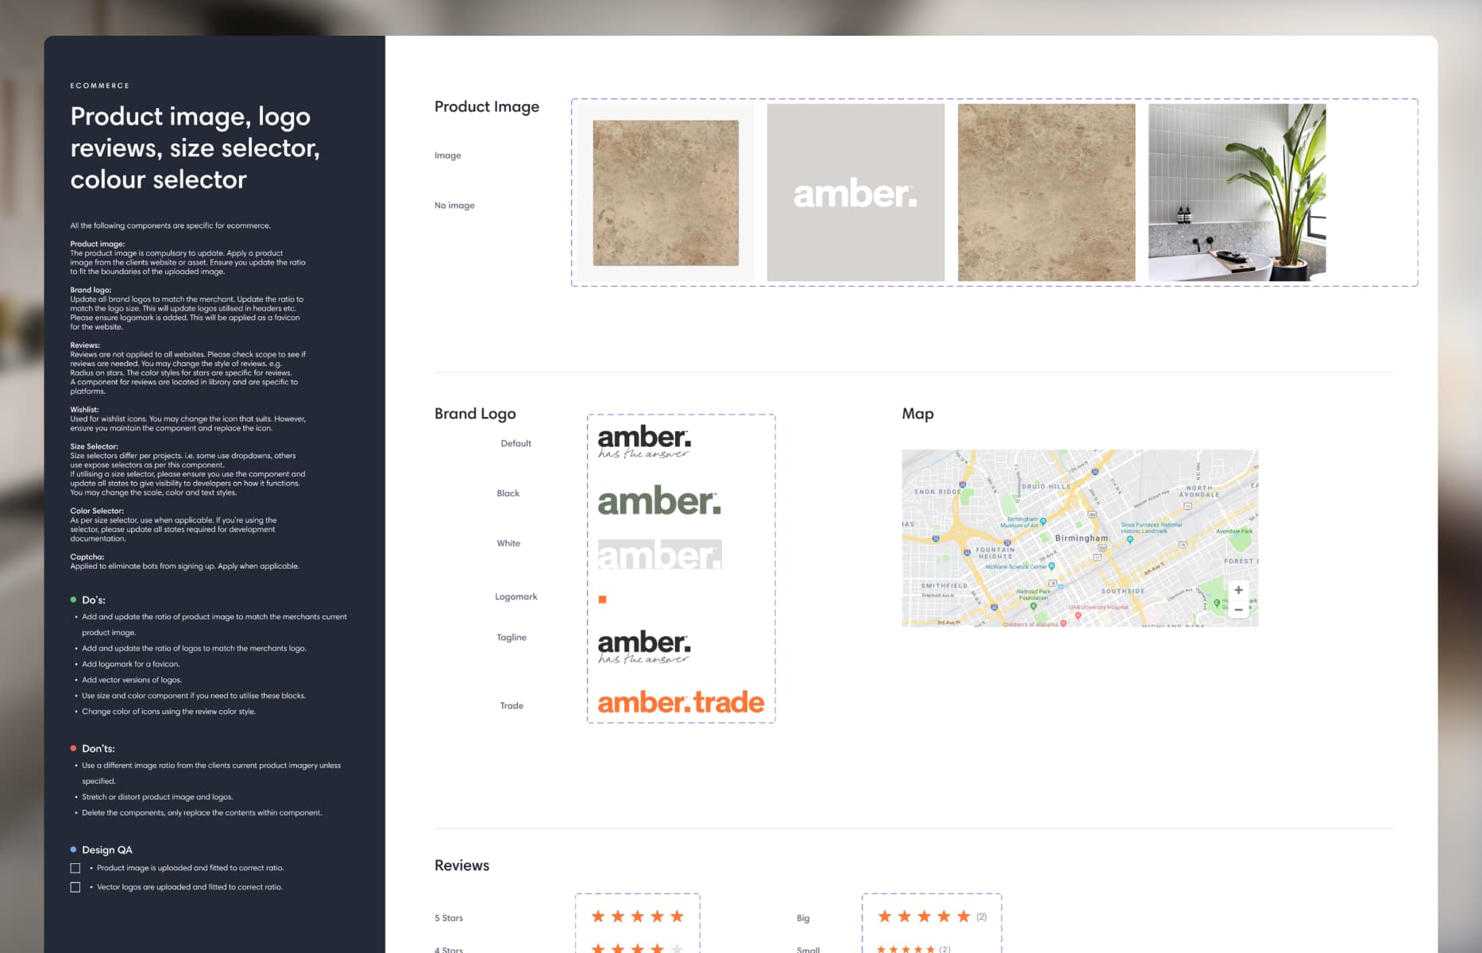The width and height of the screenshot is (1482, 953).
Task: Select the Default amber logo with tagline
Action: (644, 442)
